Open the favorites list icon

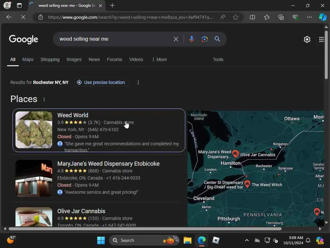(267, 17)
